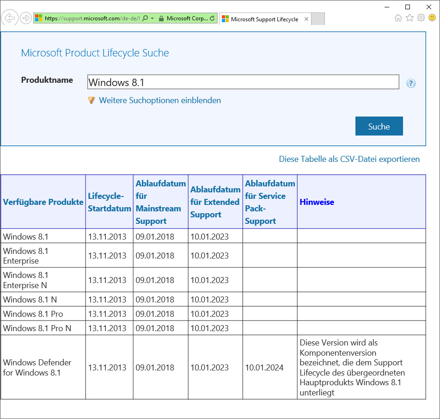Click the smiley feedback icon
Image resolution: width=440 pixels, height=419 pixels.
[x=432, y=18]
